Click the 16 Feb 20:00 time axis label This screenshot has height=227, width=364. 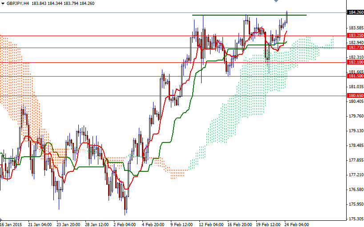240,224
